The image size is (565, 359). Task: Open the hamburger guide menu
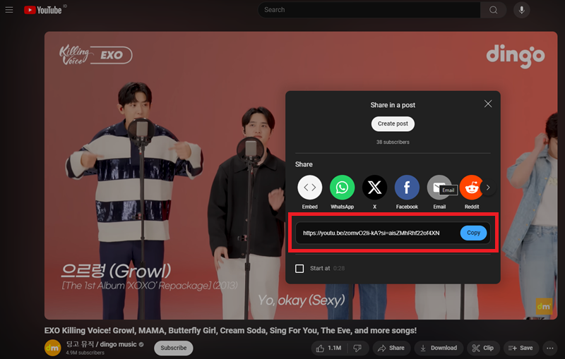pos(9,10)
